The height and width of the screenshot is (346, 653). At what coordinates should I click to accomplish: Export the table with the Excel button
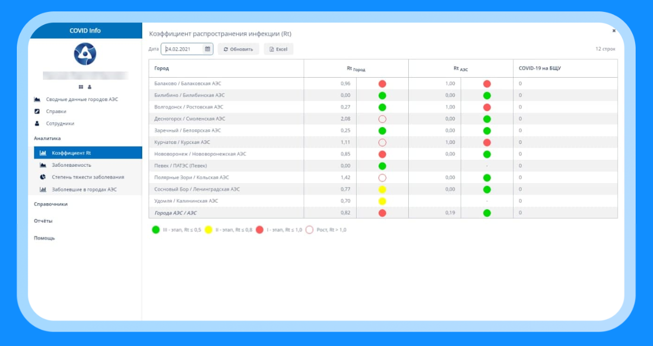point(278,49)
